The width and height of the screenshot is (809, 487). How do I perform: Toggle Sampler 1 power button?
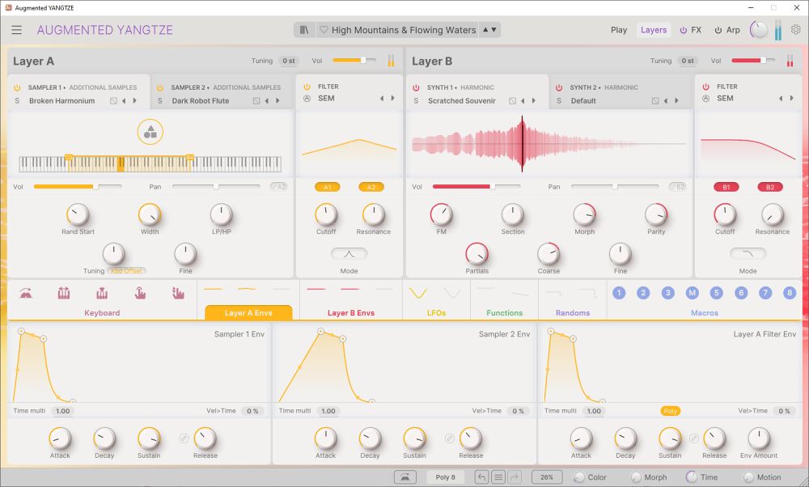[17, 87]
